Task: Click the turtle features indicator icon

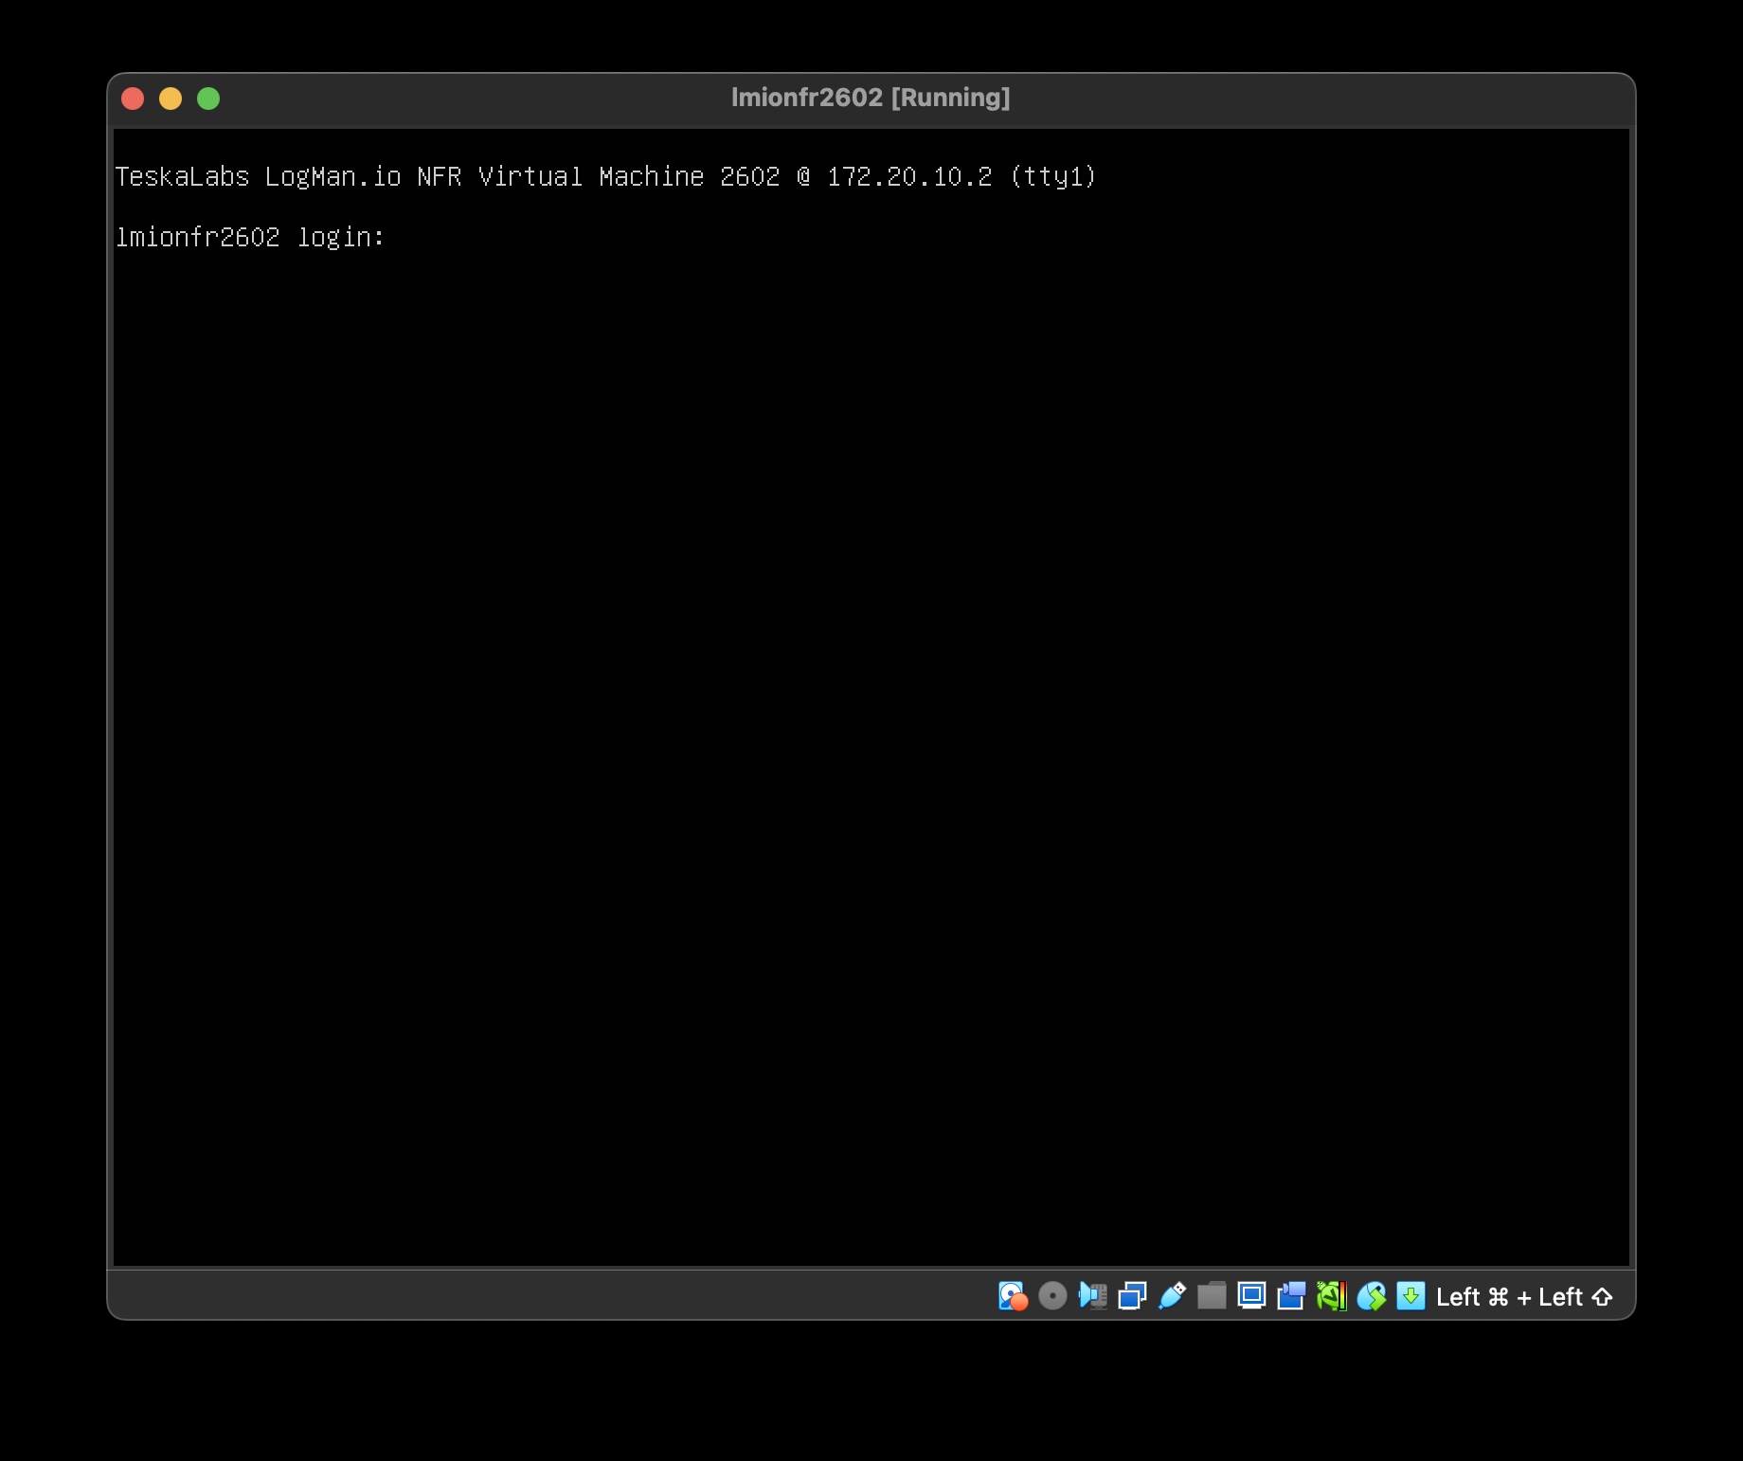Action: [x=1331, y=1296]
